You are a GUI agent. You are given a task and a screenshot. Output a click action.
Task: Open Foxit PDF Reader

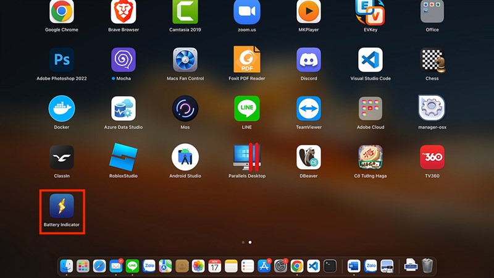click(x=247, y=59)
